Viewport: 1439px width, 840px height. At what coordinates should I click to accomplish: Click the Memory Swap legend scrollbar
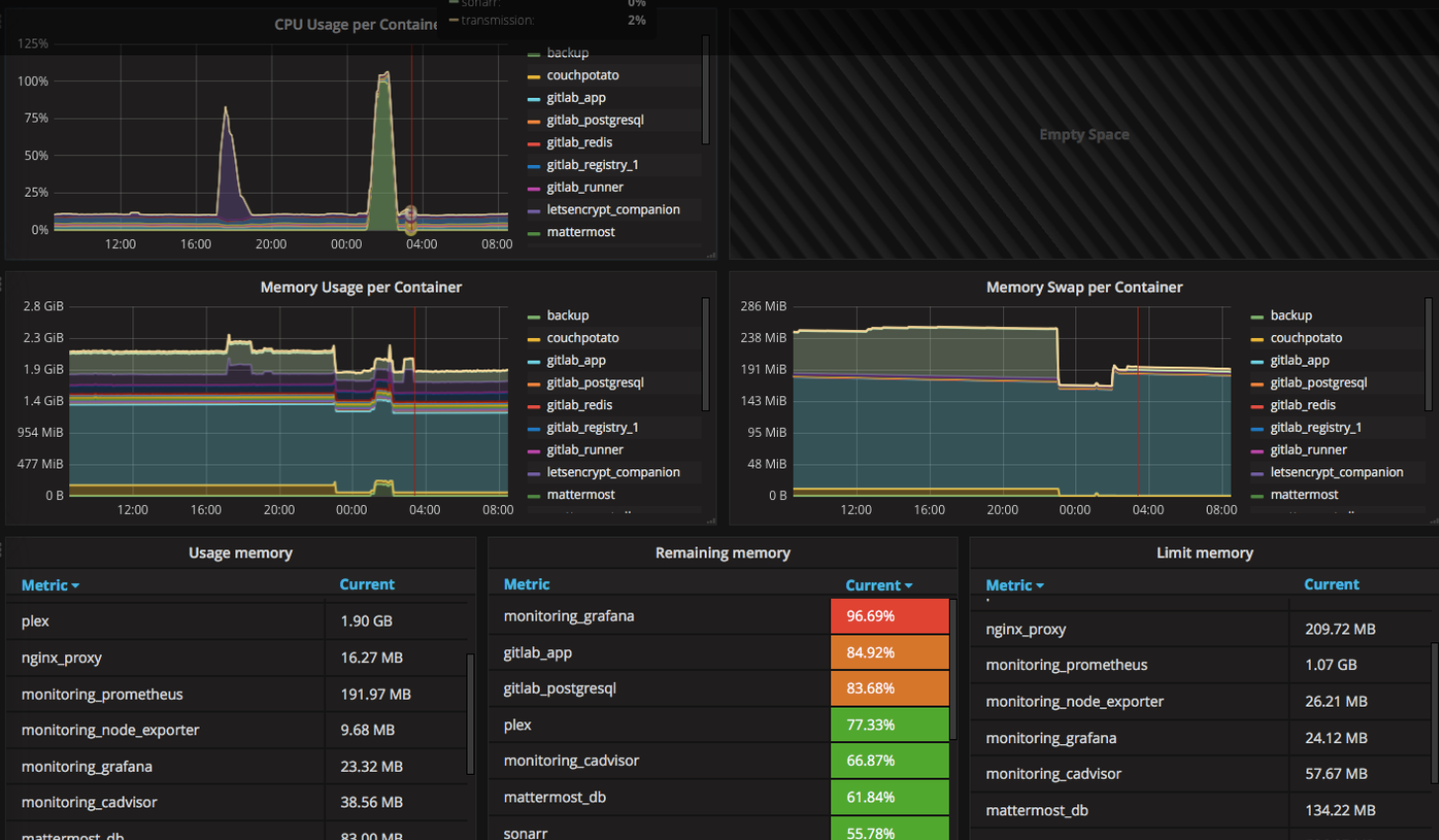pyautogui.click(x=1429, y=354)
